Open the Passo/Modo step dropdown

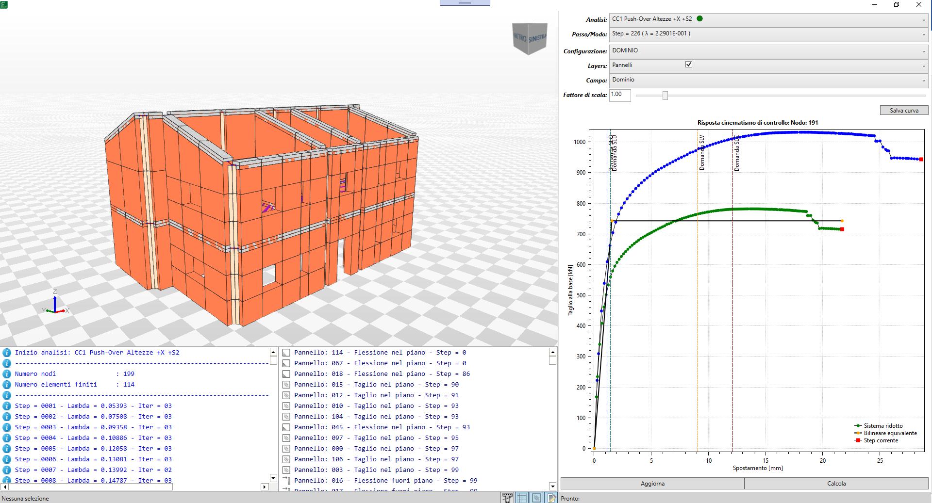tap(769, 34)
